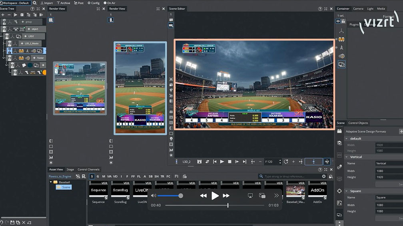The image size is (403, 226).
Task: Open the Camera tab in the right panel
Action: point(358,9)
